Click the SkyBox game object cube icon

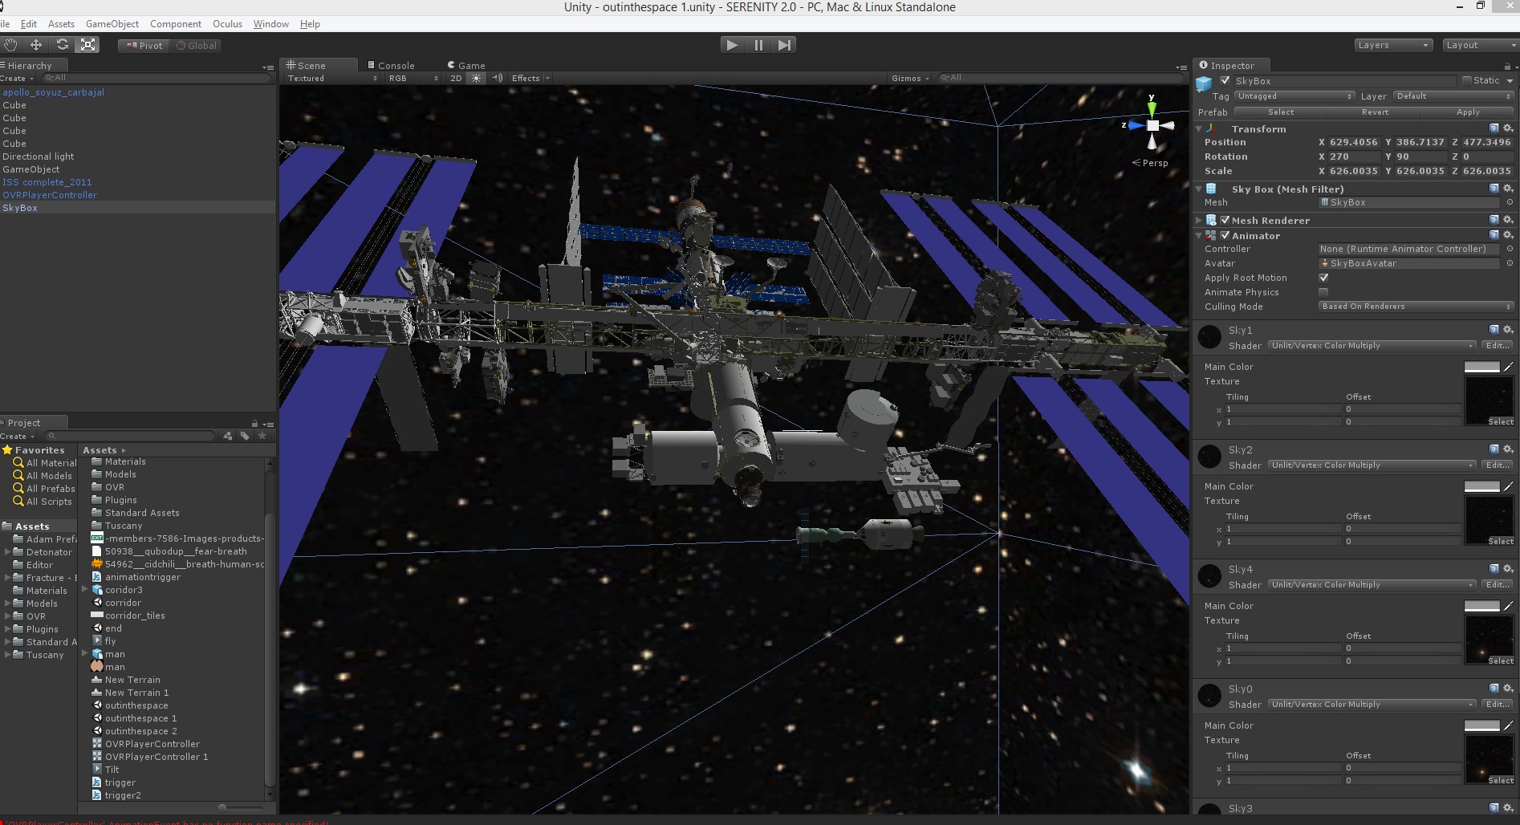[x=1204, y=83]
